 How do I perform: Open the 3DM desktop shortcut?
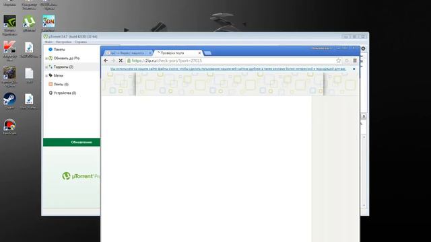pos(48,22)
